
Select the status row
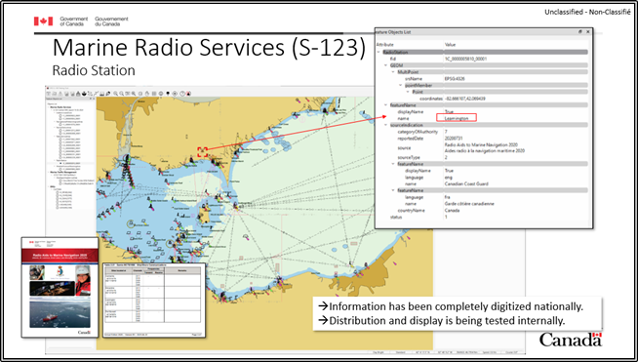coord(482,217)
